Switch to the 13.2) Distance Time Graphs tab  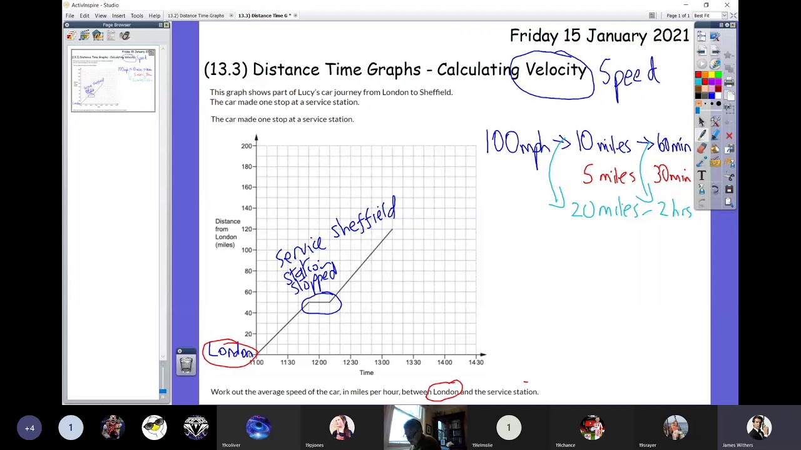pyautogui.click(x=195, y=16)
